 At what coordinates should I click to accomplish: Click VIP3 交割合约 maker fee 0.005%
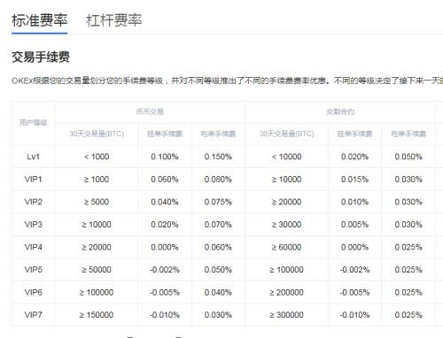tap(354, 225)
